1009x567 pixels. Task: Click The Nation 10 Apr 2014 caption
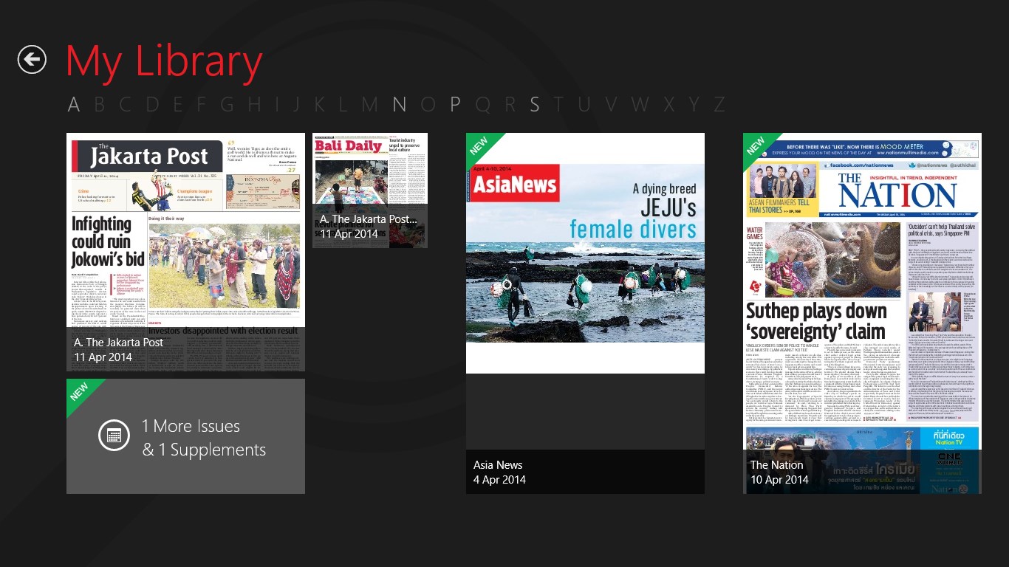[779, 472]
